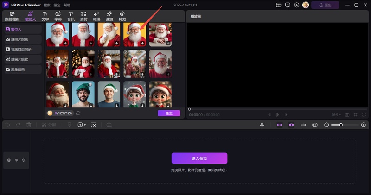The image size is (371, 195).
Task: Open the 特效 (Effects) tool tab
Action: 122,16
